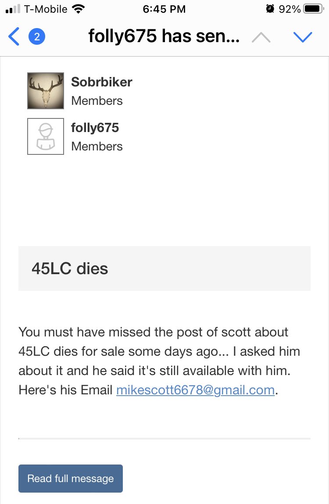329x504 pixels.
Task: Open the folly675 username link
Action: click(x=95, y=128)
